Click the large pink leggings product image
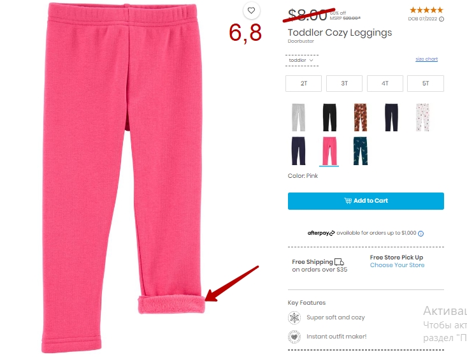The width and height of the screenshot is (467, 357). tap(122, 178)
